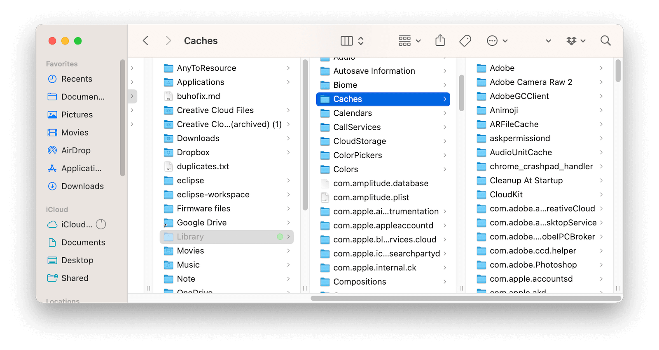Select the Autosave Information folder
659x350 pixels.
coord(383,71)
